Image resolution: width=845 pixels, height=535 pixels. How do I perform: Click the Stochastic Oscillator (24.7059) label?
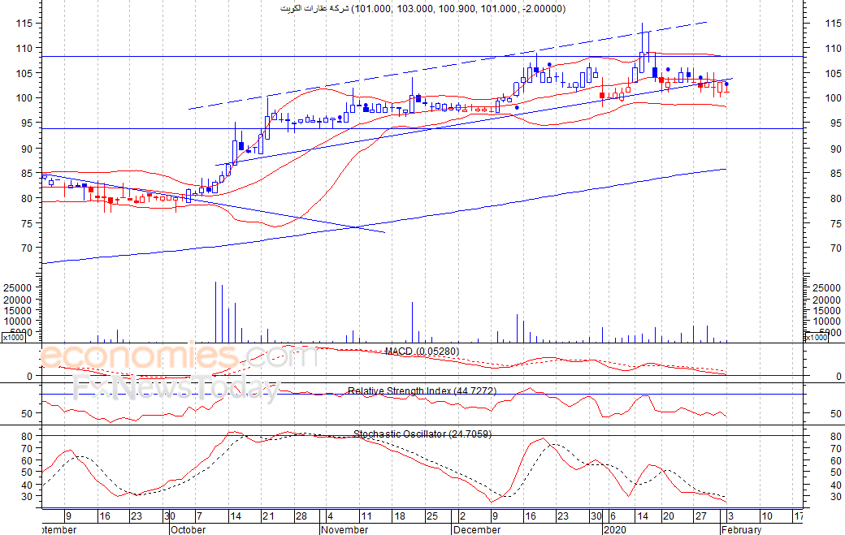[422, 434]
